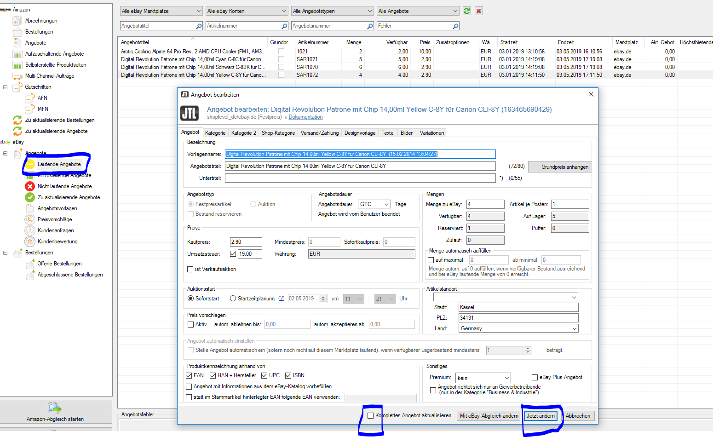Image resolution: width=713 pixels, height=437 pixels.
Task: Toggle auf maximal checkbox
Action: coord(431,260)
